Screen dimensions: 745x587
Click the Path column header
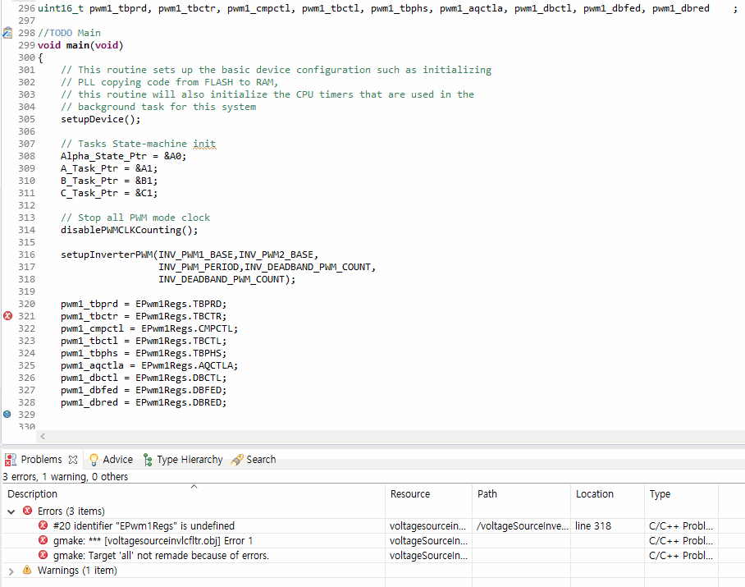point(488,493)
